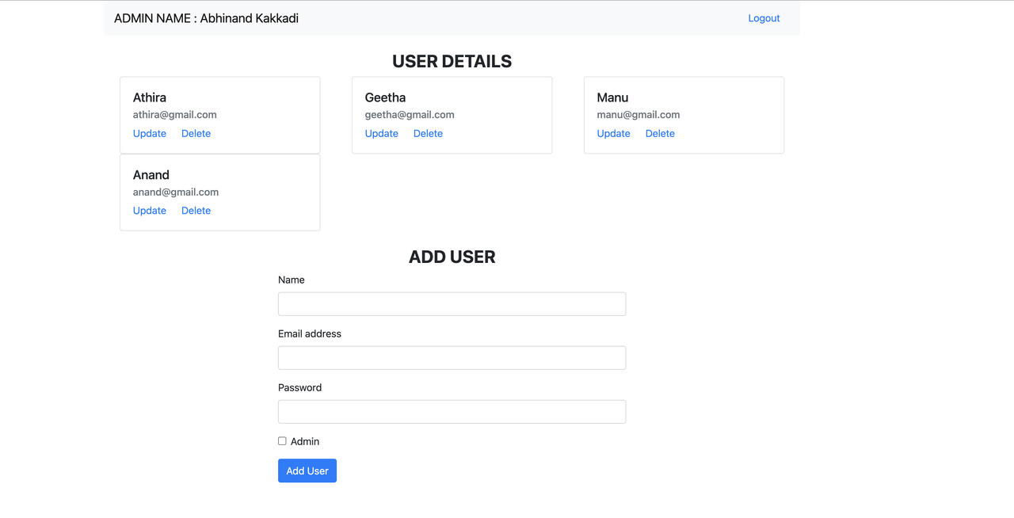Click the Manu user card name
The width and height of the screenshot is (1014, 518).
pyautogui.click(x=612, y=97)
